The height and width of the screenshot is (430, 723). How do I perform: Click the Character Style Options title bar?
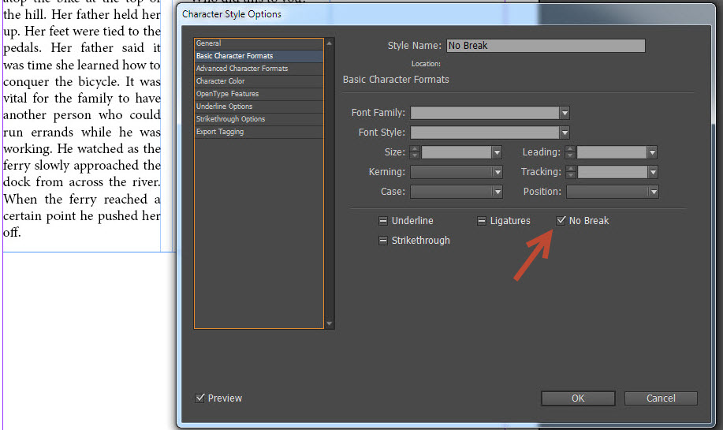445,14
